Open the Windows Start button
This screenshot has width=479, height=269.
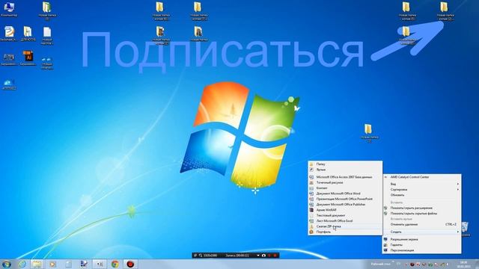[x=7, y=264]
